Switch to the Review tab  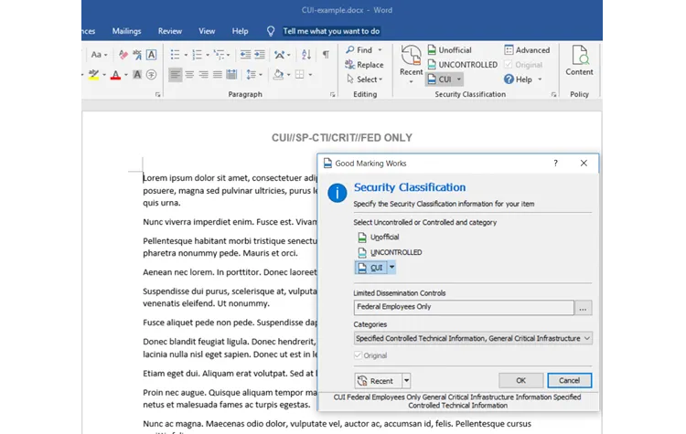pos(170,31)
